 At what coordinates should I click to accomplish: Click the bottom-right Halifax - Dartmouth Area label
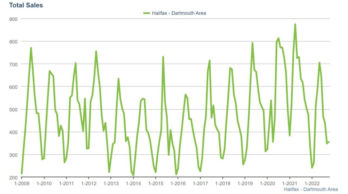[311, 189]
